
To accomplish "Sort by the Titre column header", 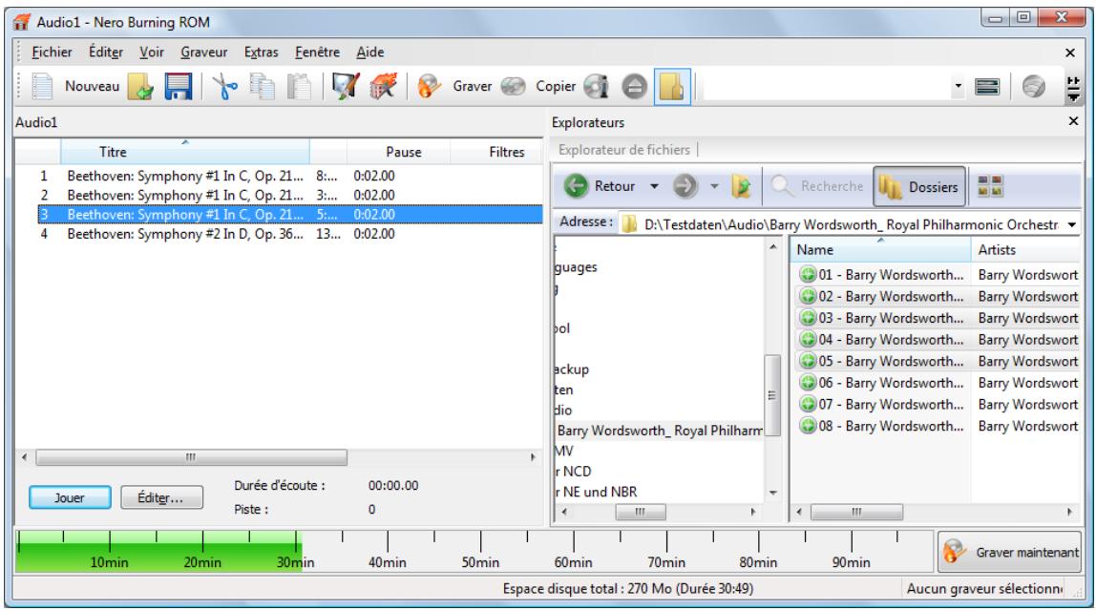I will coord(185,152).
